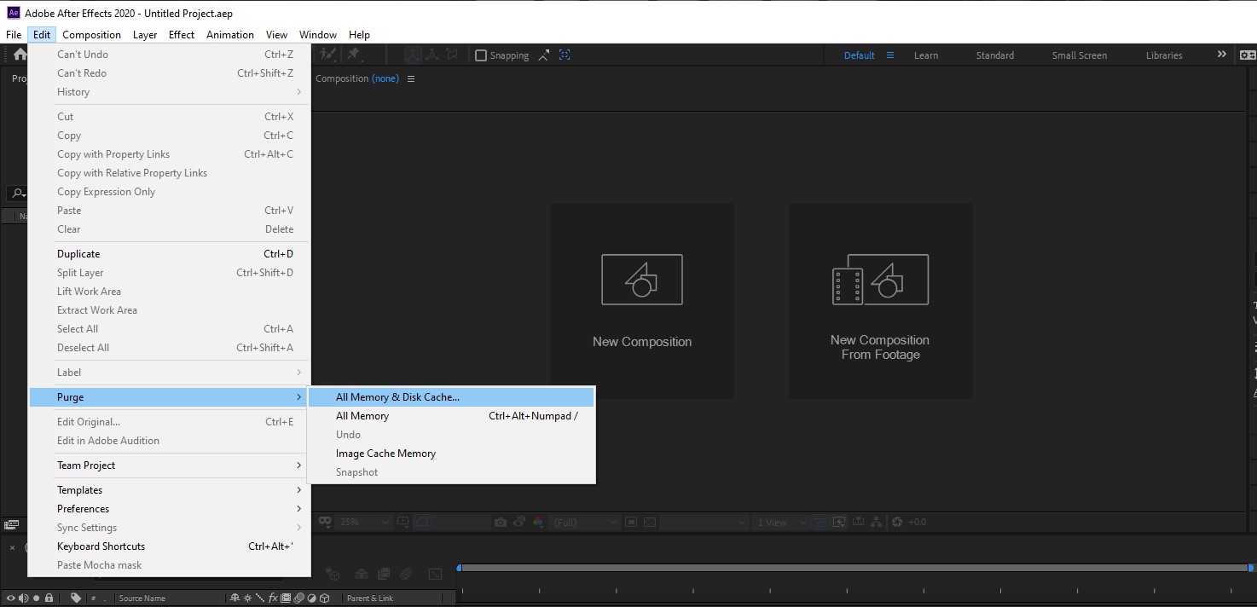Click the Frame Blending icon in timeline
1257x607 pixels.
(x=384, y=575)
